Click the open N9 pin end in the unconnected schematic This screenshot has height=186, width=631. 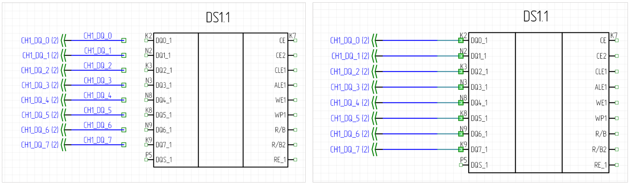pos(146,130)
